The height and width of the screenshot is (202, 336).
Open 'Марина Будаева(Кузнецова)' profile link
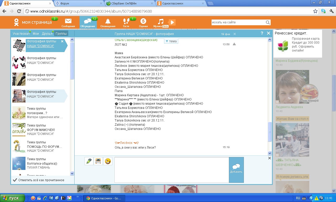(297, 61)
